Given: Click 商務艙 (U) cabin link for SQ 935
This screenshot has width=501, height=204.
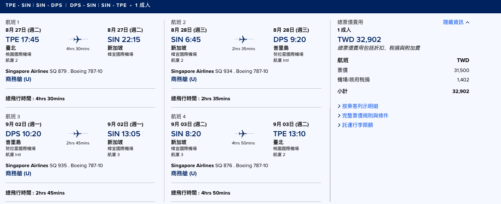Looking at the screenshot, I should coord(18,174).
